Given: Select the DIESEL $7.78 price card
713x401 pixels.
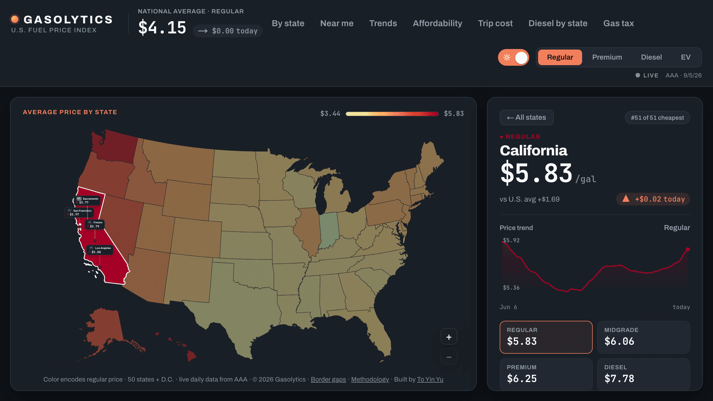Looking at the screenshot, I should coord(643,374).
